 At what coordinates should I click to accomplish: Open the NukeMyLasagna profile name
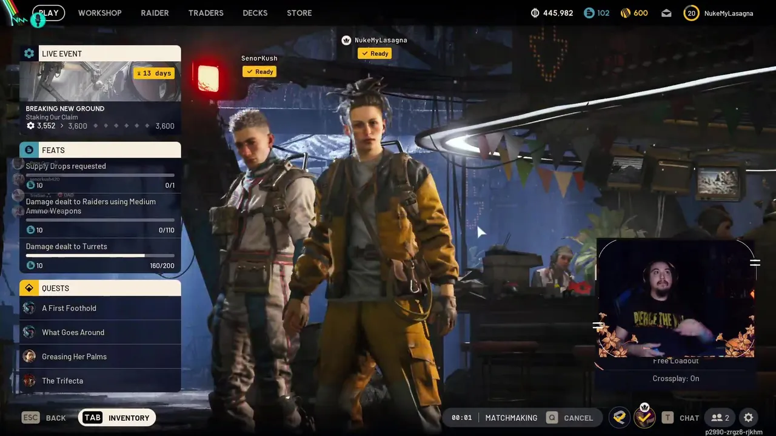[x=729, y=13]
